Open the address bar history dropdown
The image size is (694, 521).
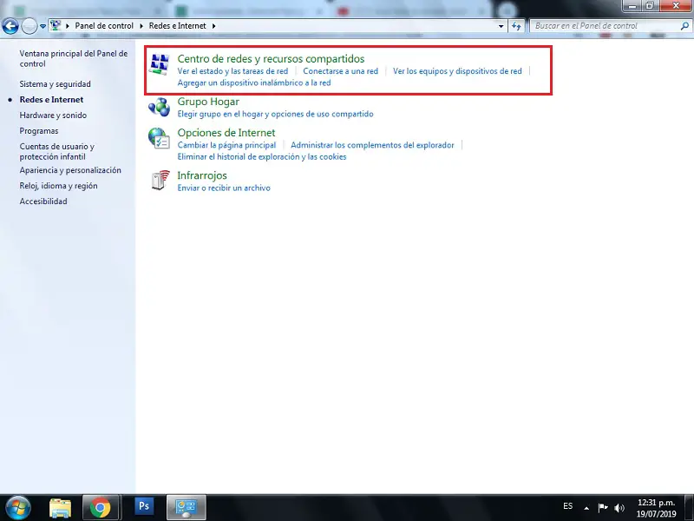[x=501, y=26]
